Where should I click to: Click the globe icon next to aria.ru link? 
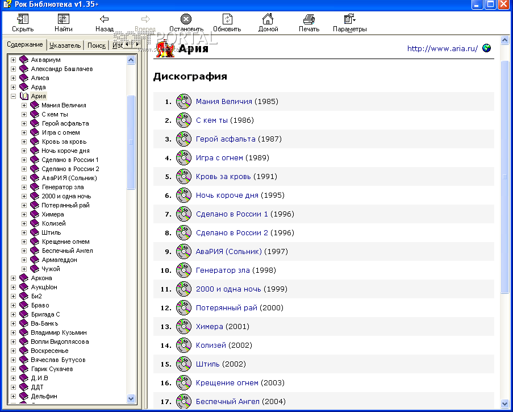pyautogui.click(x=486, y=48)
